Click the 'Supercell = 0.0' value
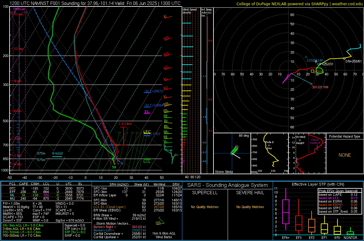The image size is (364, 241). tap(75, 226)
